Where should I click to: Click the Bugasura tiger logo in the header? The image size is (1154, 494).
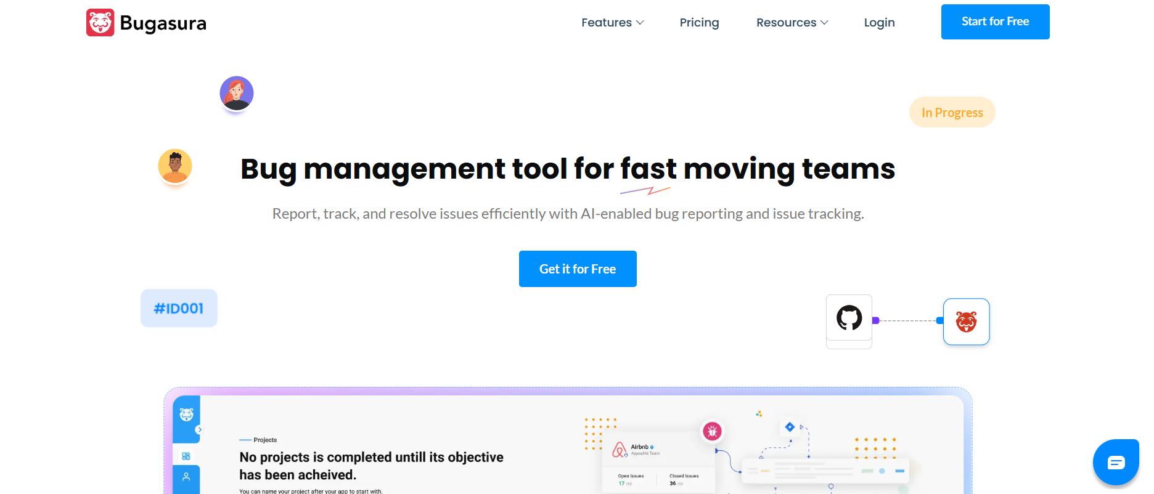(100, 23)
